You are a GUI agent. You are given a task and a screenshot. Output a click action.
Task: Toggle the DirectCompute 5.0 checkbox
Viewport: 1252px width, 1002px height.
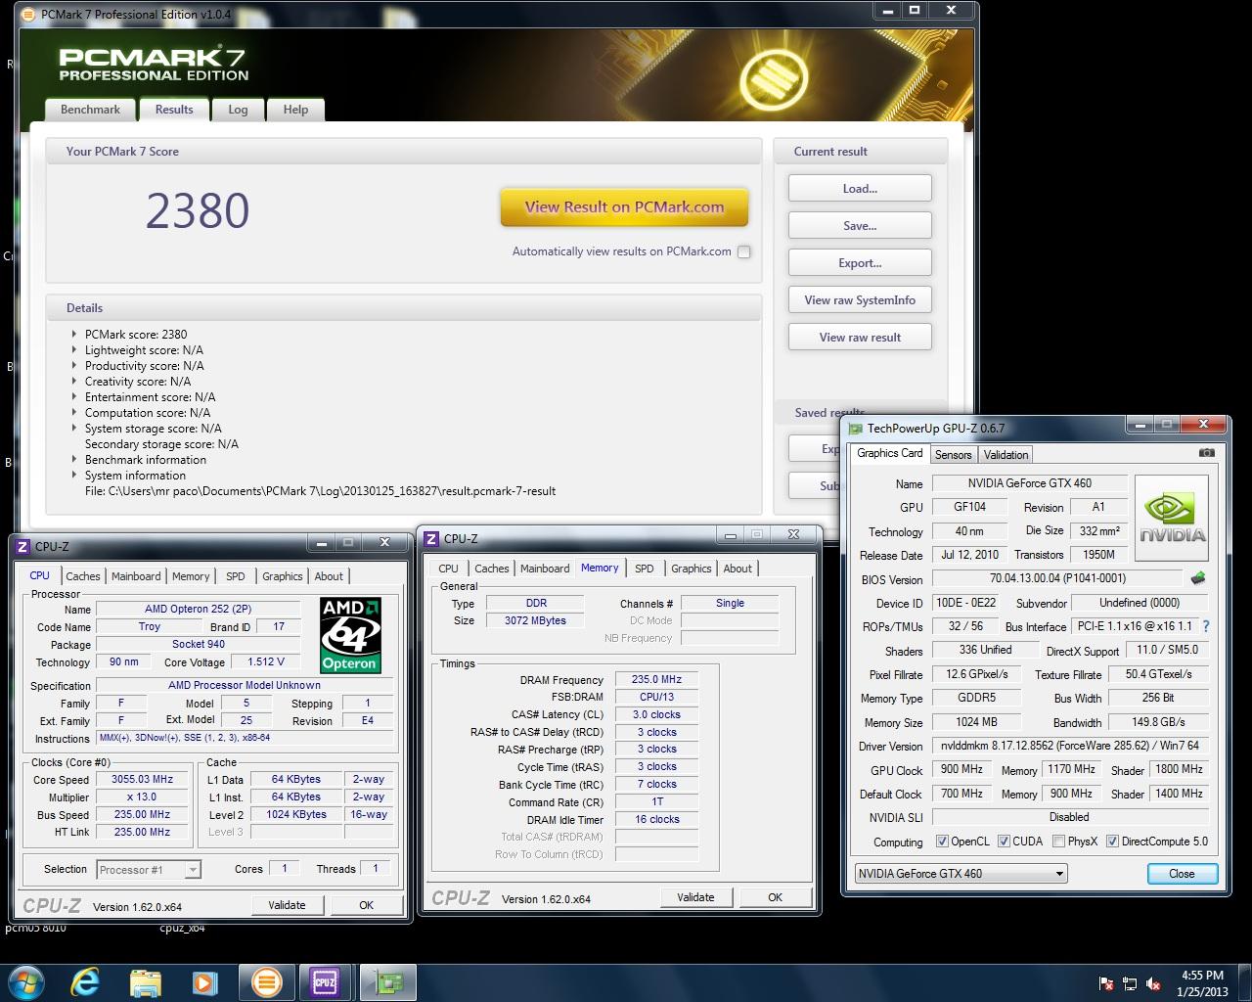(x=1112, y=842)
